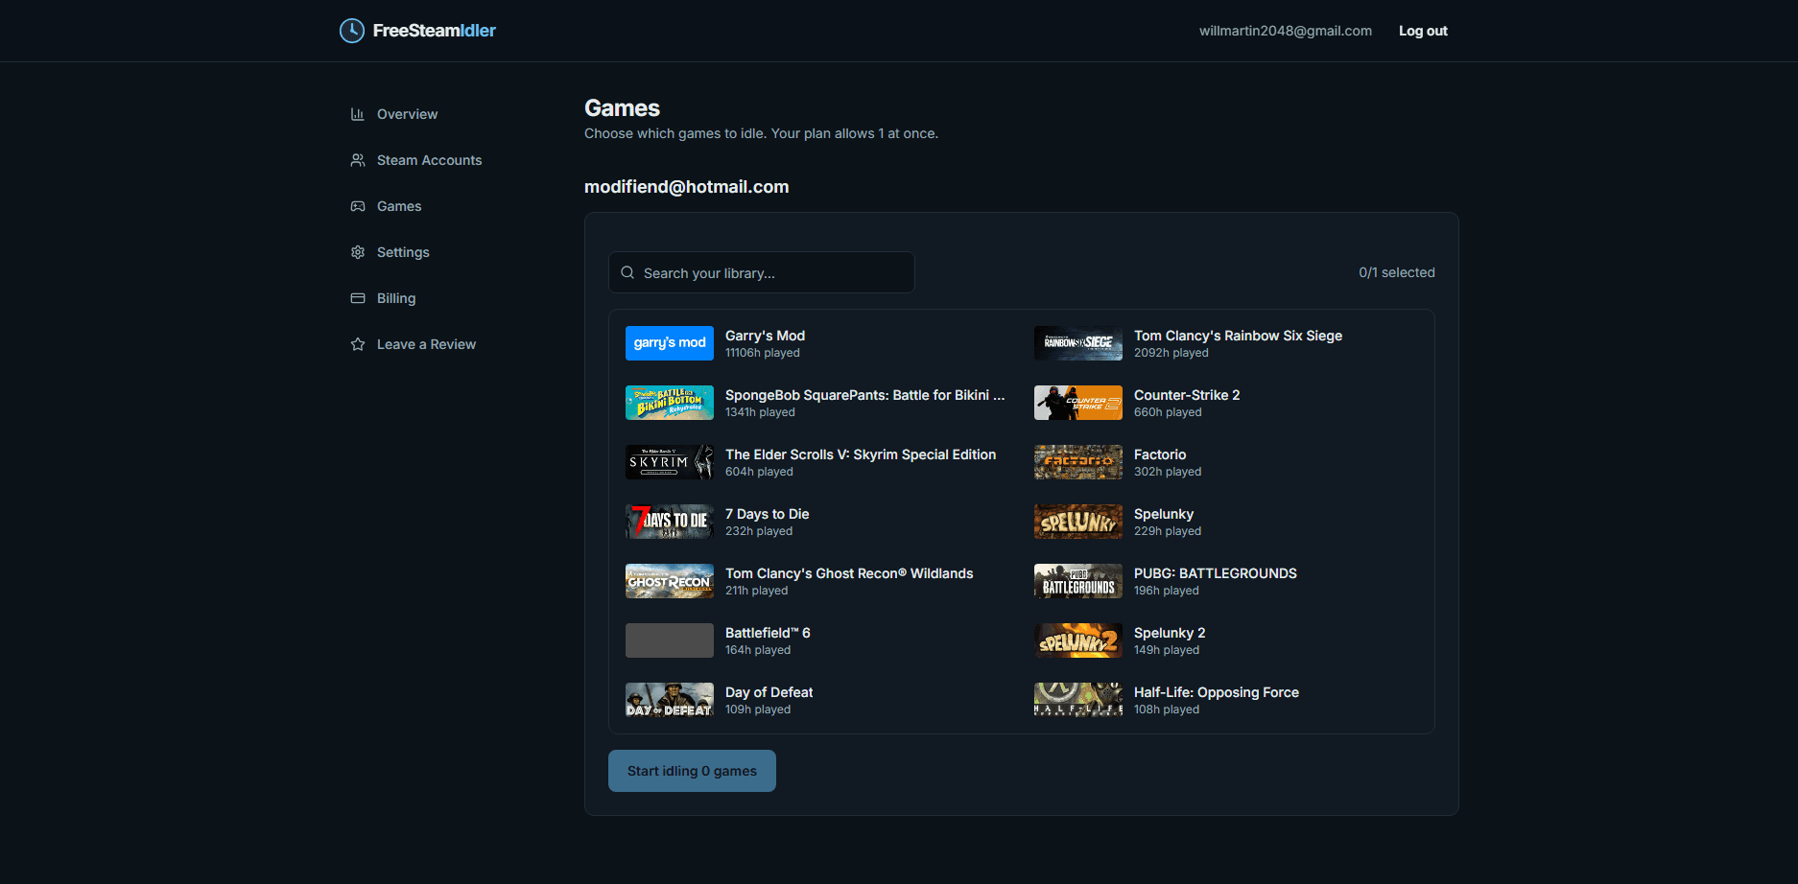Image resolution: width=1798 pixels, height=884 pixels.
Task: Click the search magnifier icon
Action: coord(627,272)
